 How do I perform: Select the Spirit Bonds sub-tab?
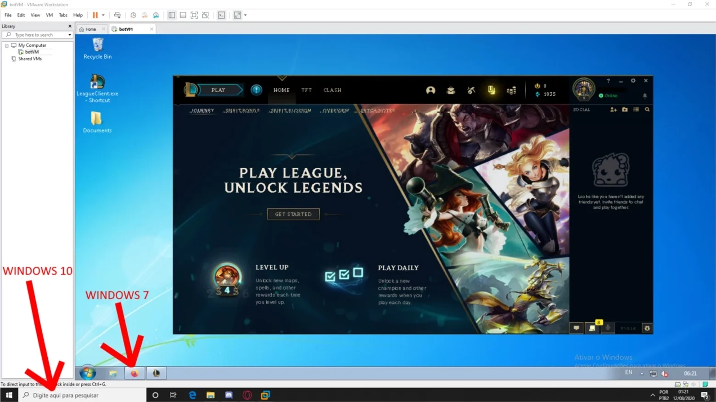pyautogui.click(x=242, y=110)
